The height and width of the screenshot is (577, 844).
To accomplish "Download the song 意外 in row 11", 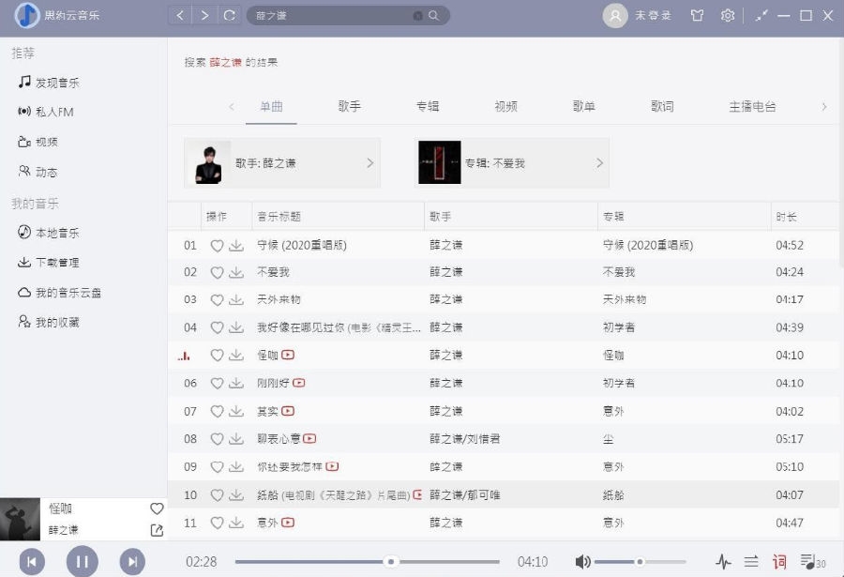I will click(x=236, y=523).
